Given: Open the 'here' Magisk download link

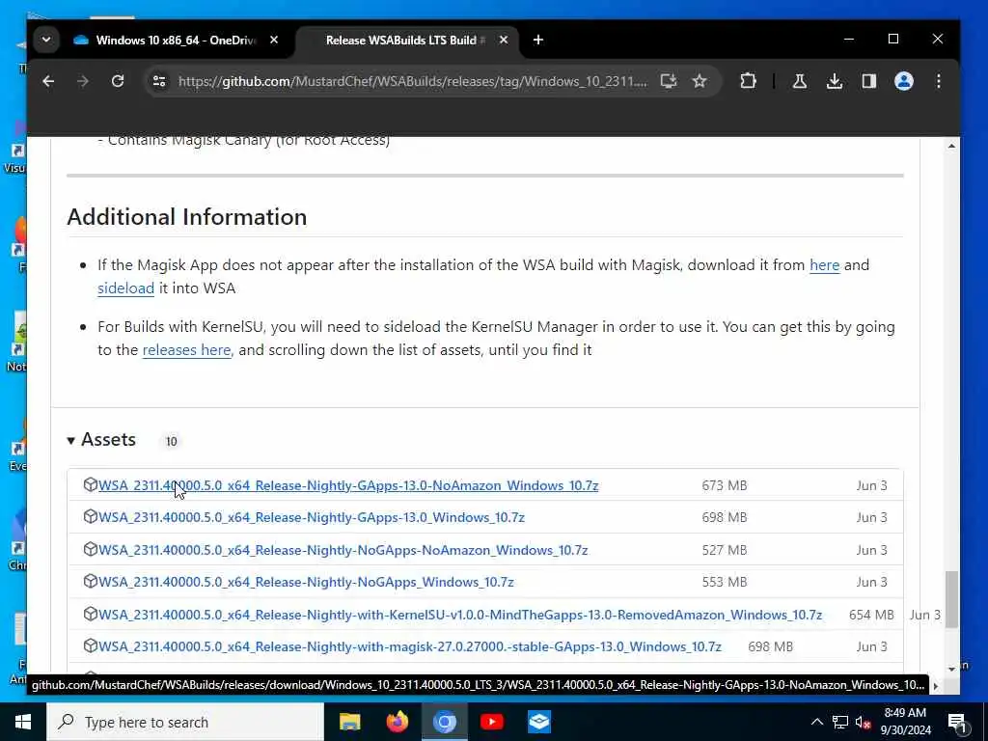Looking at the screenshot, I should tap(824, 265).
